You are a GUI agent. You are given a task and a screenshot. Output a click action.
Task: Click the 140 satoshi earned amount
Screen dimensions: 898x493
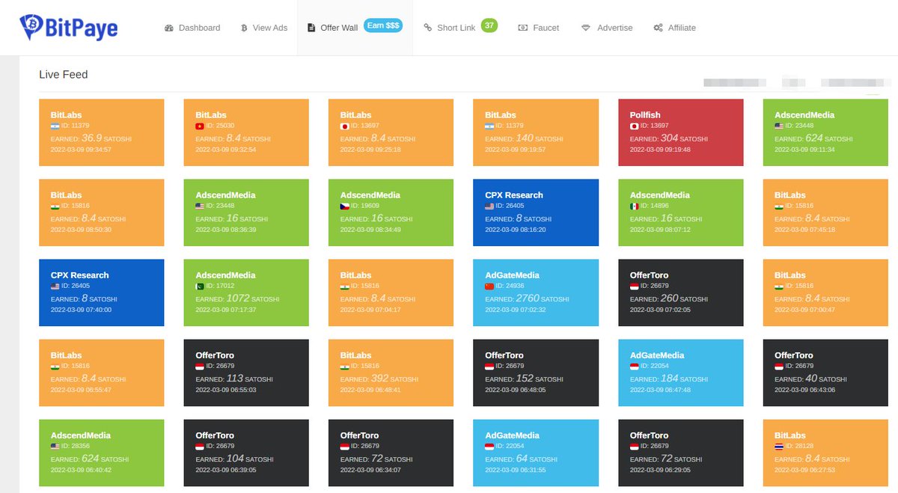point(525,138)
